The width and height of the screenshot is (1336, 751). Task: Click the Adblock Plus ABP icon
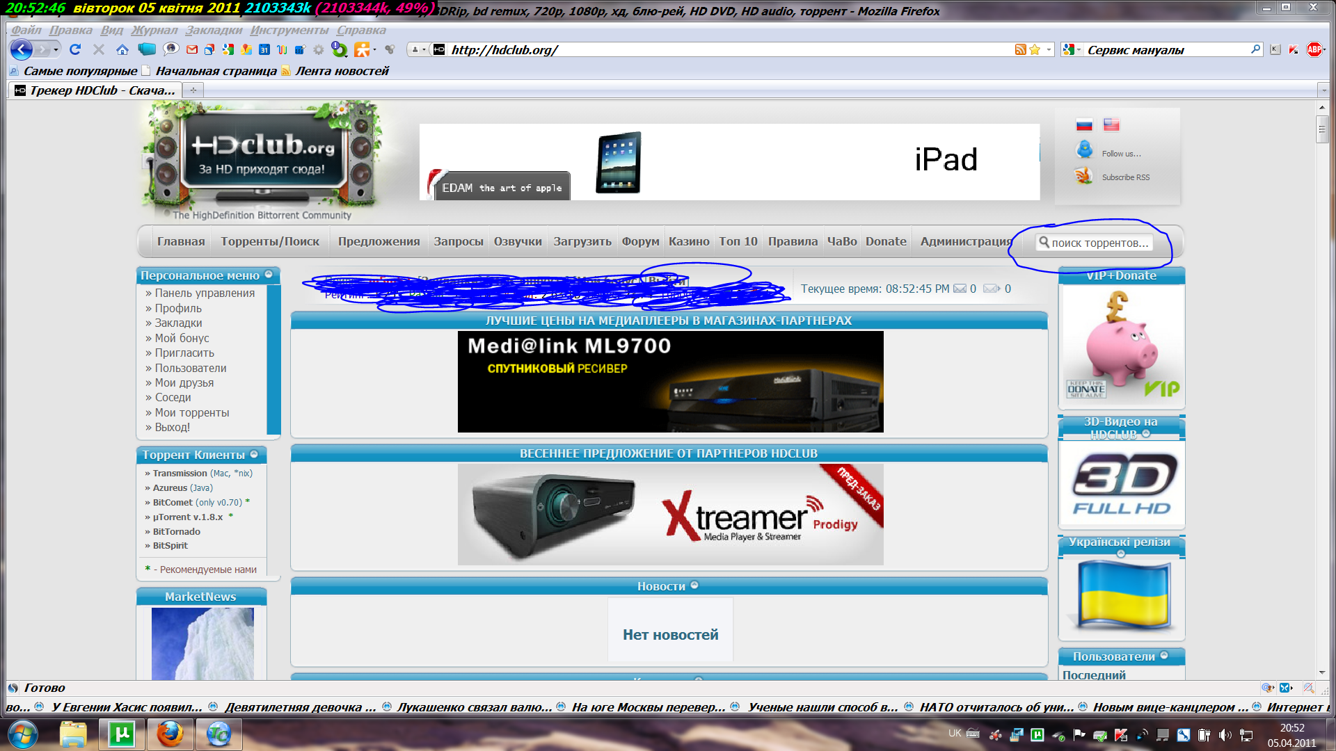click(x=1314, y=49)
